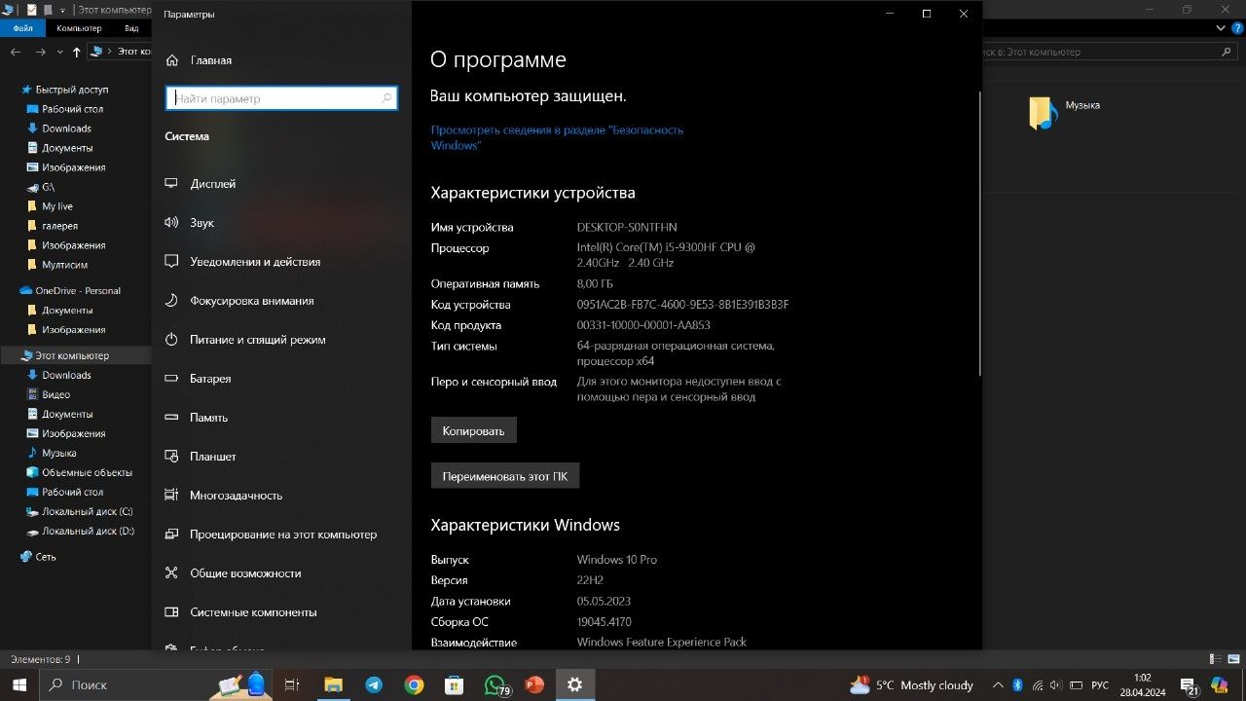This screenshot has width=1246, height=701.
Task: Open Explorer's recent locations dropdown
Action: tap(58, 52)
